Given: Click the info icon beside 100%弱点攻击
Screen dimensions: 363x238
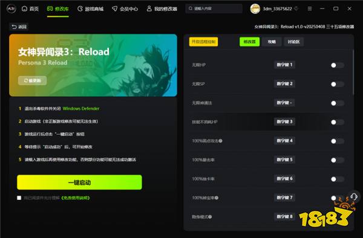Looking at the screenshot, I should [x=220, y=141].
